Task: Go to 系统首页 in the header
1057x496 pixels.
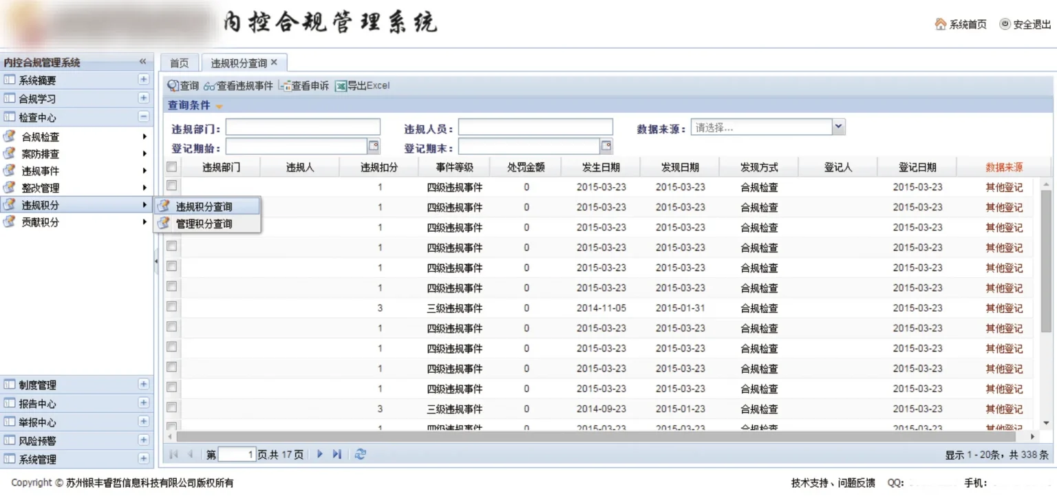Action: [961, 24]
